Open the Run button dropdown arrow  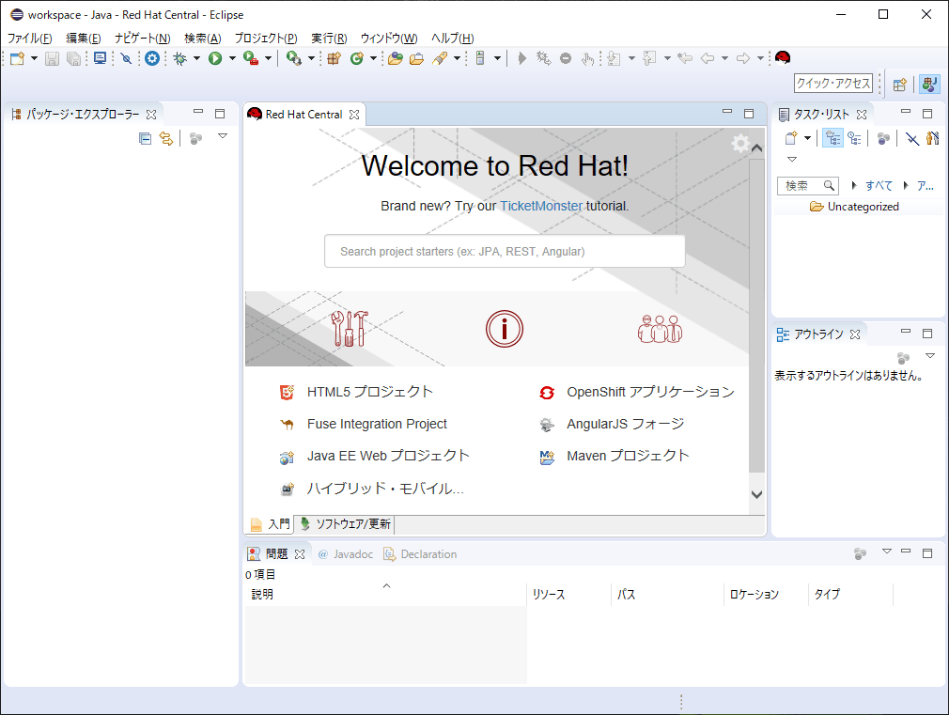click(232, 58)
